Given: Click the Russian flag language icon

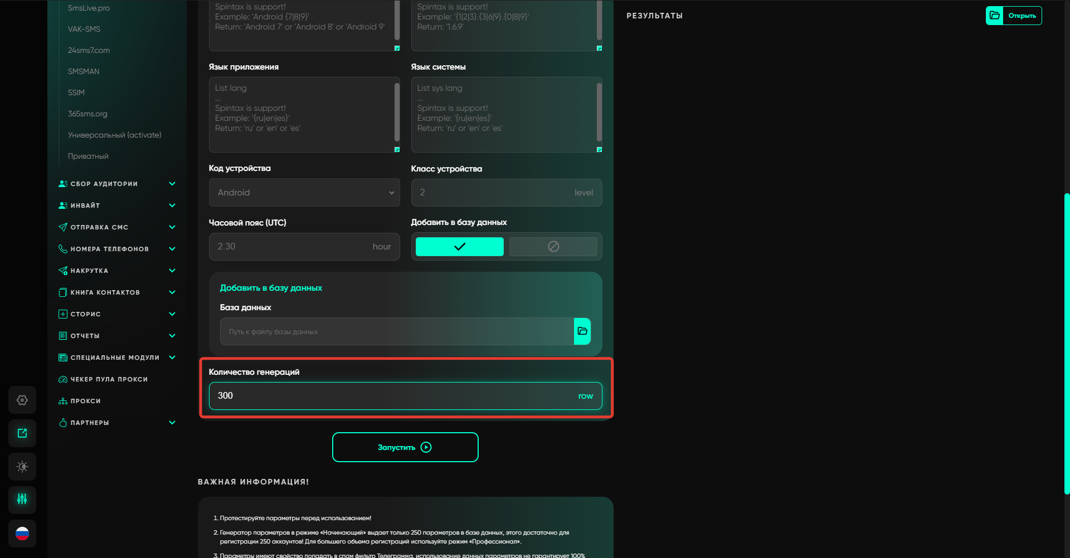Looking at the screenshot, I should [x=22, y=533].
